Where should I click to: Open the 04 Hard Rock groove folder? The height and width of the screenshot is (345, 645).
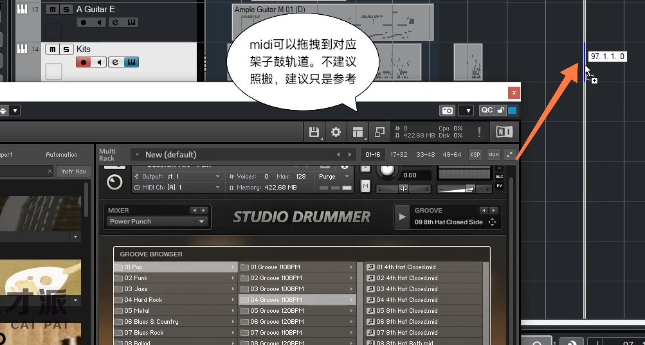pos(176,300)
